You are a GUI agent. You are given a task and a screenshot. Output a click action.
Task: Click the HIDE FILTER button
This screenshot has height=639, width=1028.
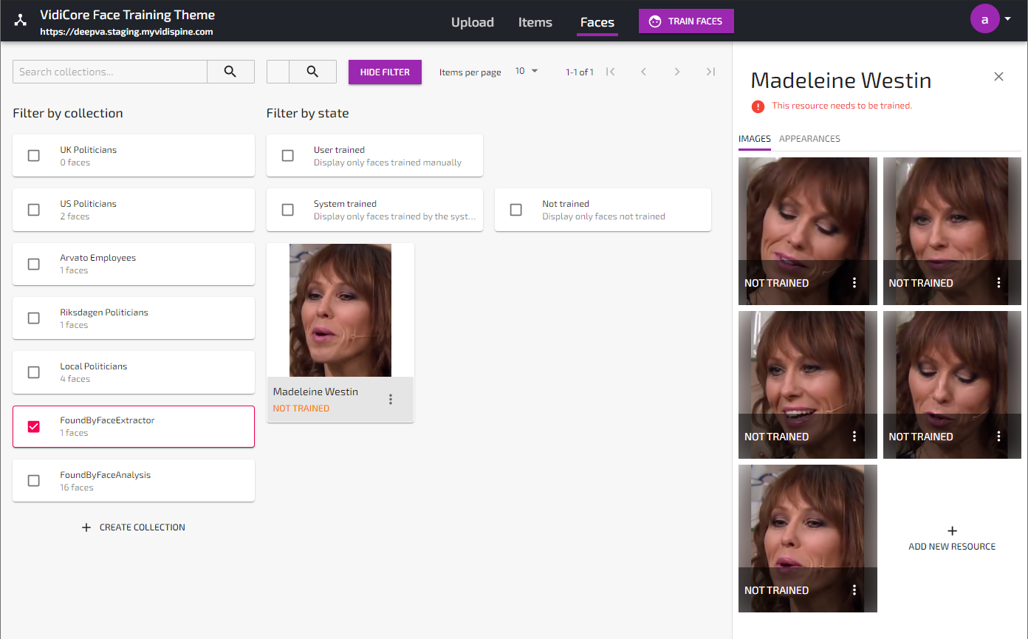385,72
